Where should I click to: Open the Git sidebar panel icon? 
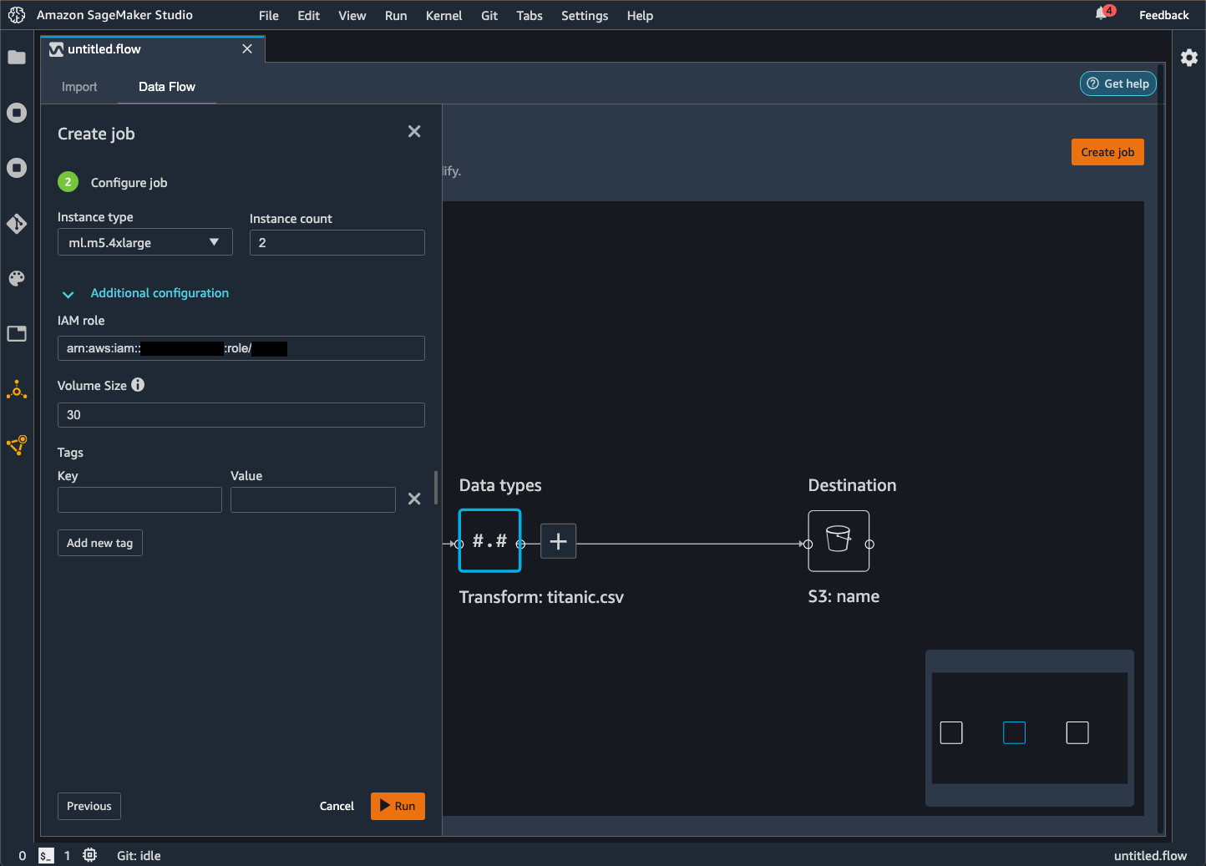(17, 224)
